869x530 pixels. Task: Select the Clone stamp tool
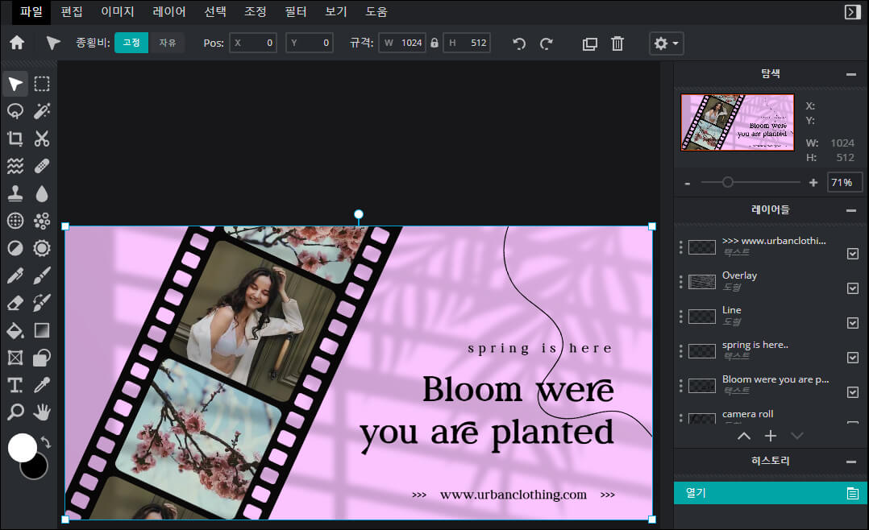[x=15, y=193]
